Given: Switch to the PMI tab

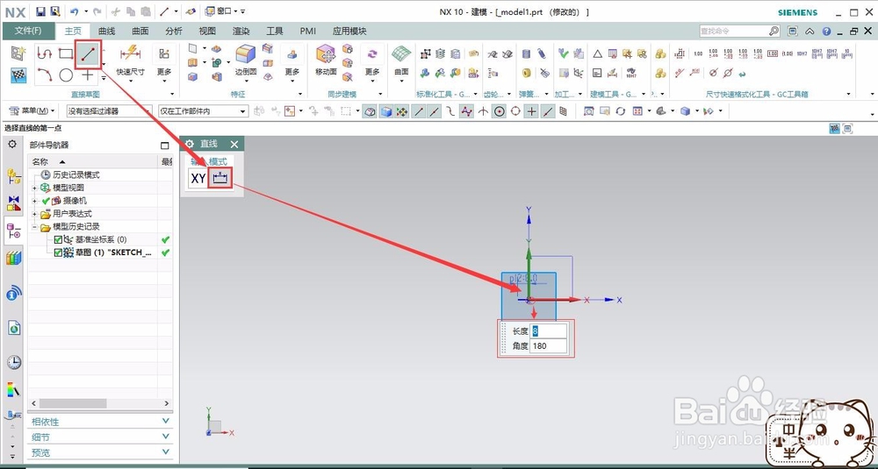Looking at the screenshot, I should (308, 32).
